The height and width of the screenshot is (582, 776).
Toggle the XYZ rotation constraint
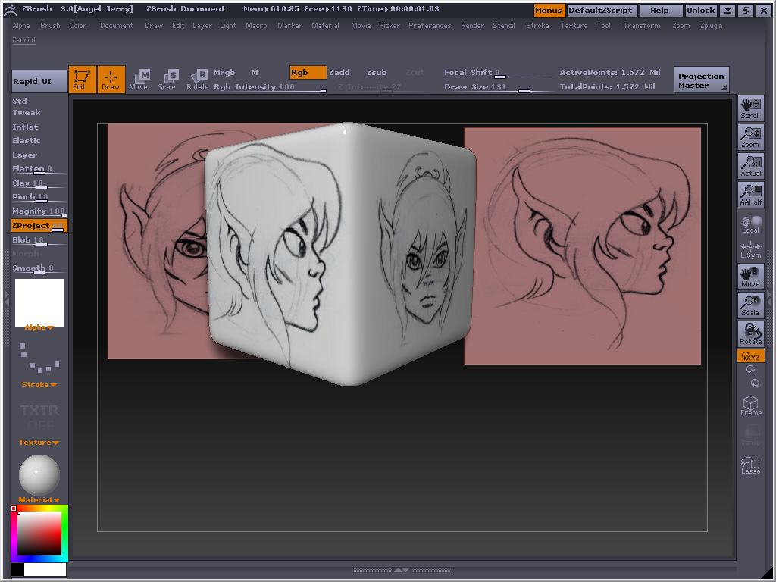tap(750, 355)
